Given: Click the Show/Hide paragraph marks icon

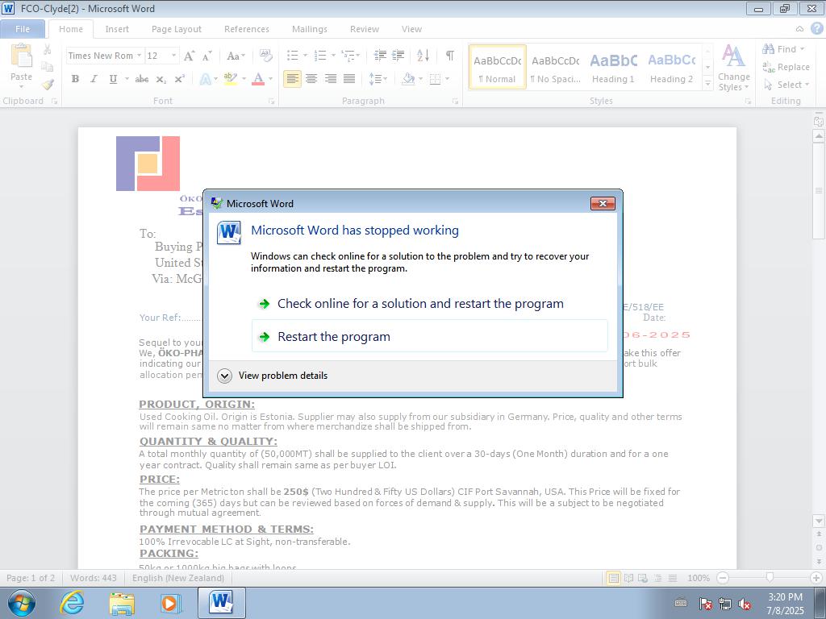Looking at the screenshot, I should click(449, 56).
